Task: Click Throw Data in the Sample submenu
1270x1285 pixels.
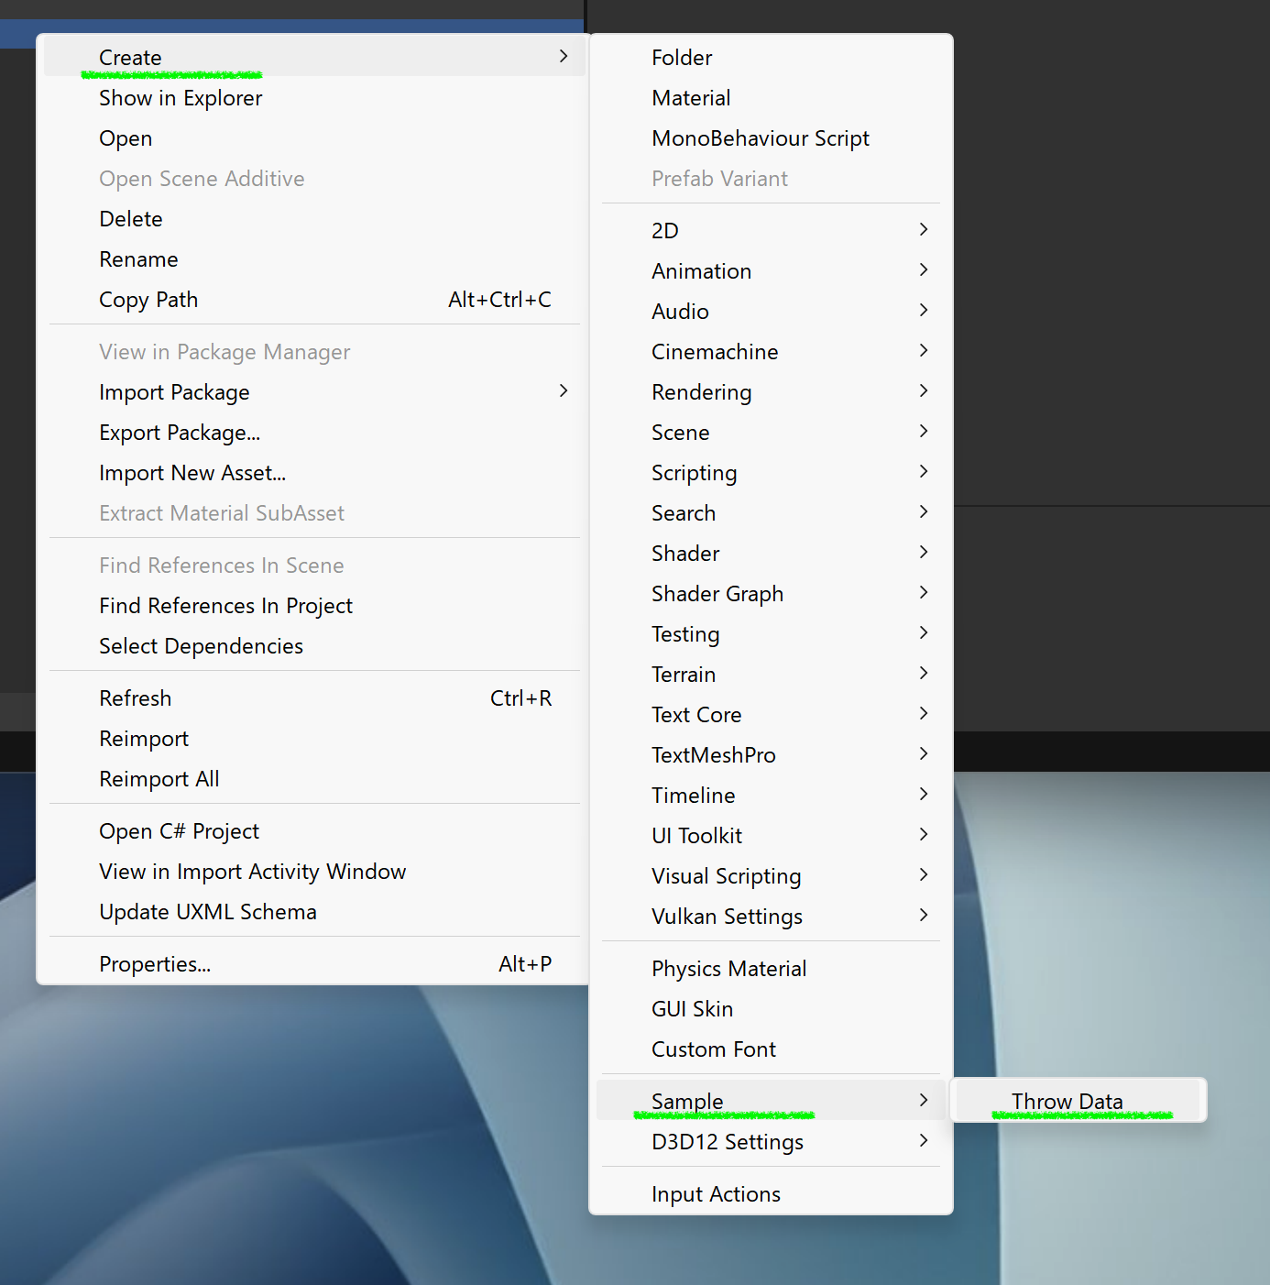Action: pos(1067,1101)
